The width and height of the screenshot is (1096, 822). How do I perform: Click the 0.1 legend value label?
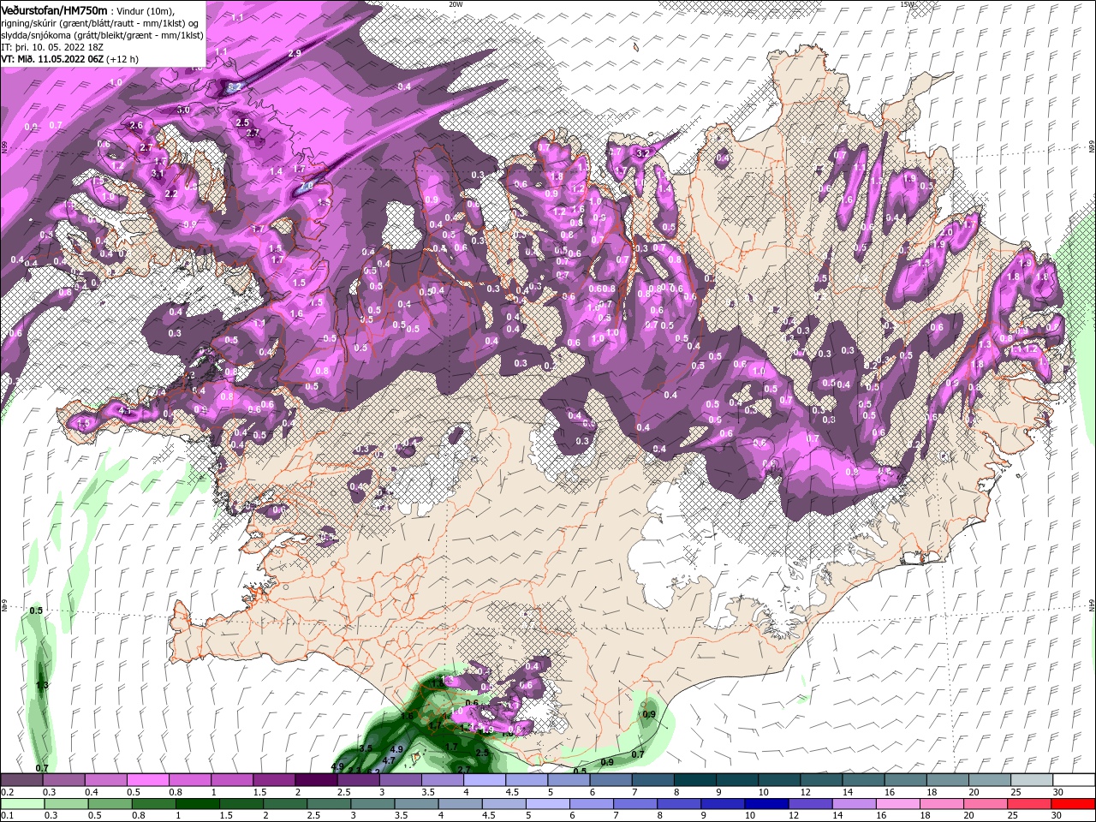pos(8,815)
